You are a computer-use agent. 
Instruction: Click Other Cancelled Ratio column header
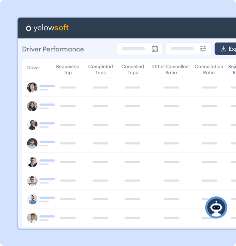(171, 70)
